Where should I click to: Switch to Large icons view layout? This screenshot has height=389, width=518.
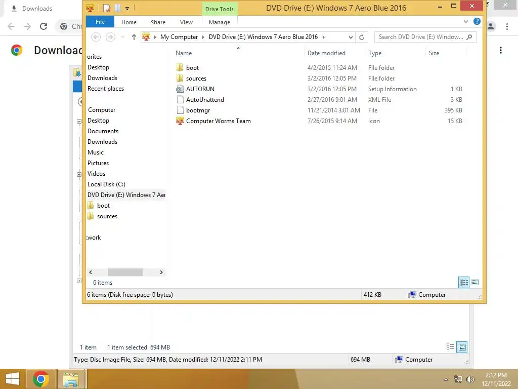[x=475, y=282]
